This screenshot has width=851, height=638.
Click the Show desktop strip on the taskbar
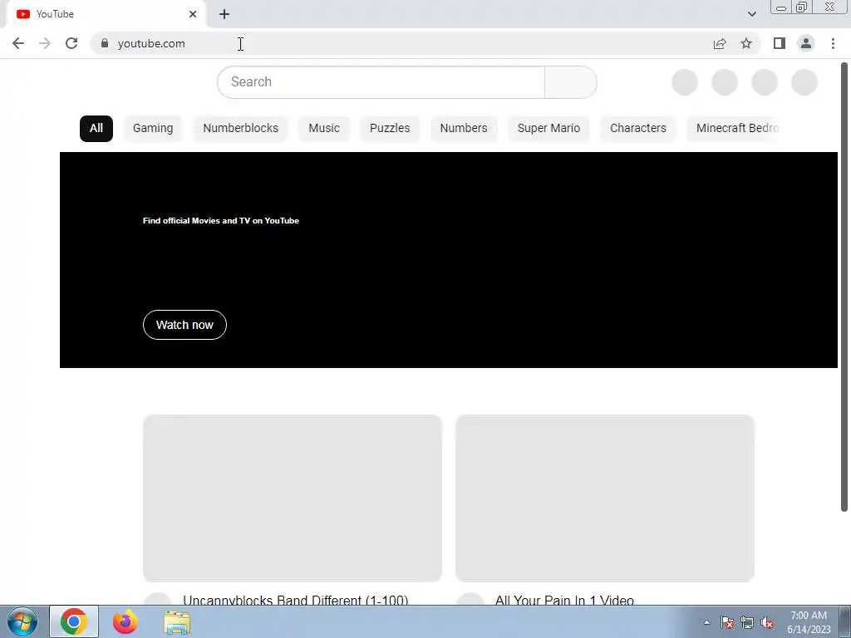pyautogui.click(x=845, y=621)
